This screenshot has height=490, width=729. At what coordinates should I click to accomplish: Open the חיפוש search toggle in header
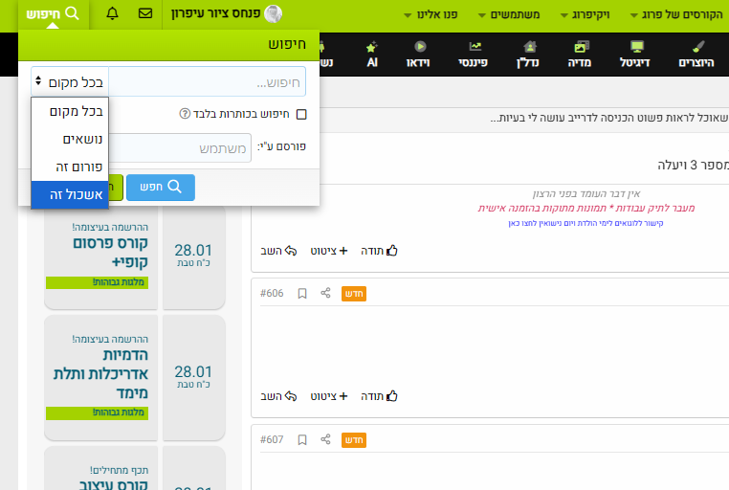click(53, 13)
